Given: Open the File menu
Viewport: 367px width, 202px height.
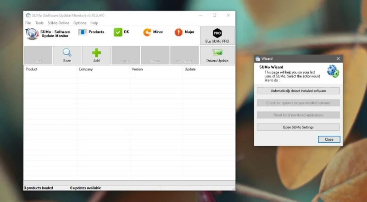Looking at the screenshot, I should click(x=28, y=23).
